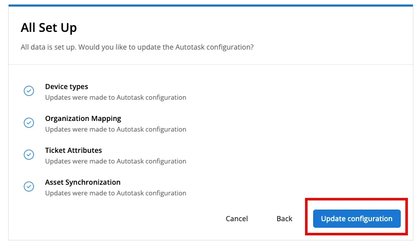The height and width of the screenshot is (247, 418).
Task: Select the Asset Synchronization step title
Action: [83, 182]
